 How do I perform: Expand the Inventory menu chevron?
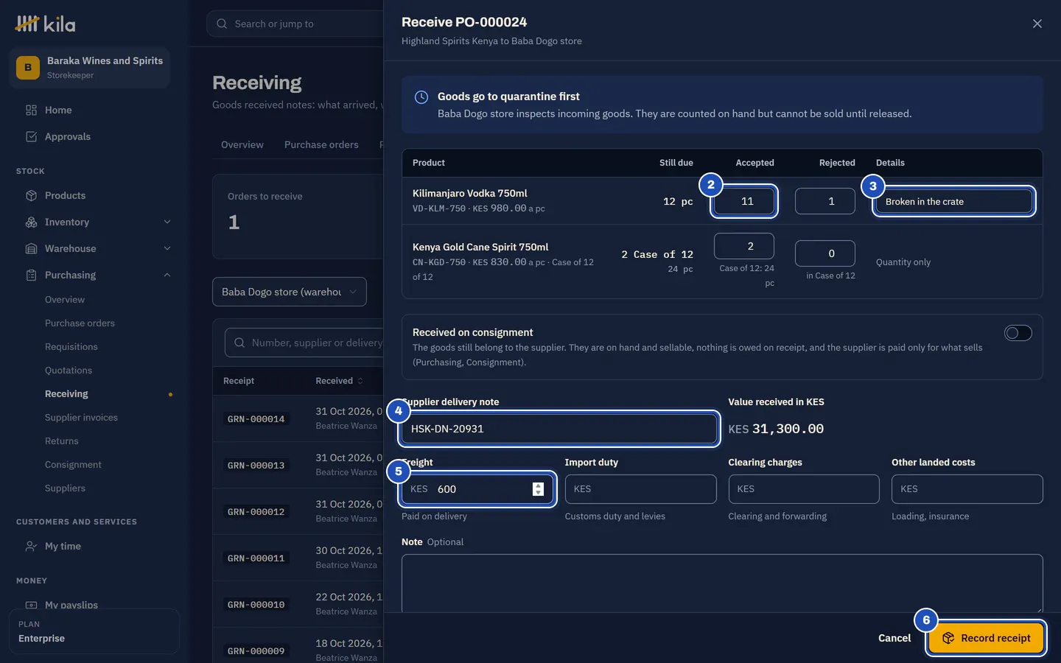167,222
